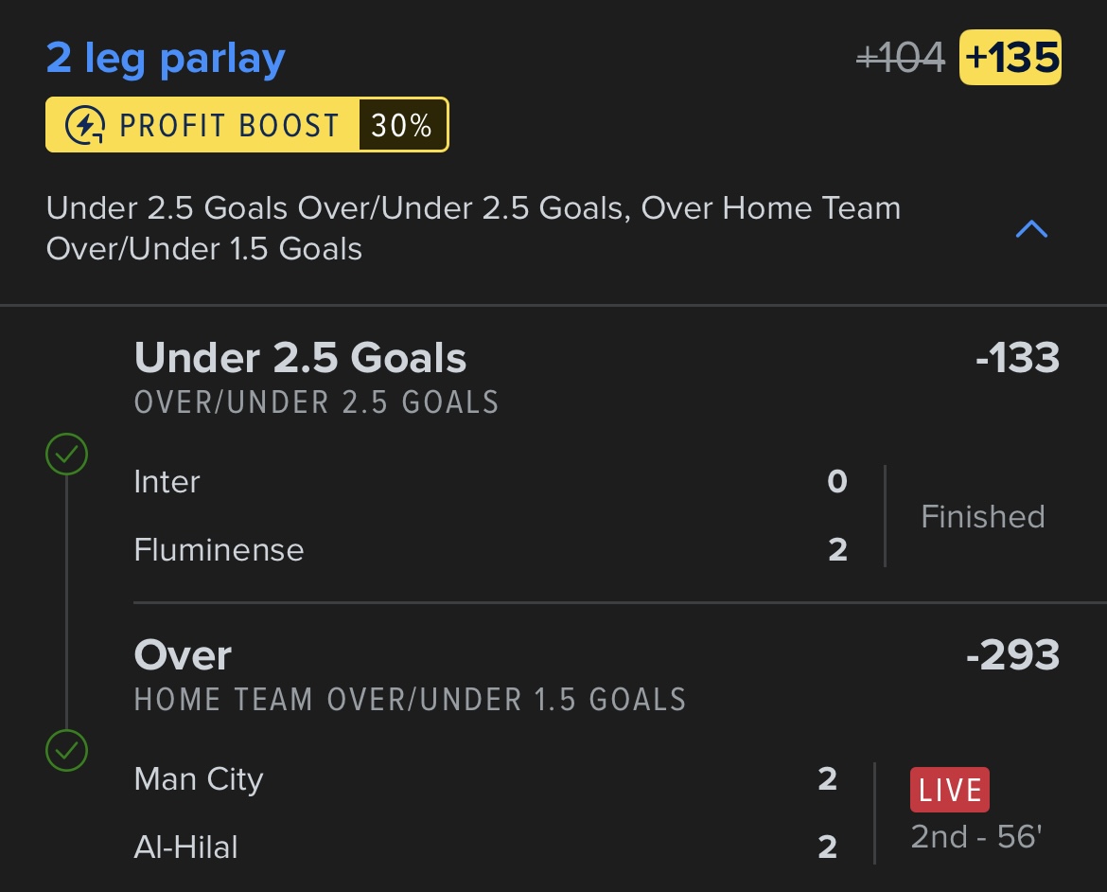Tap the -293 odds value
This screenshot has height=892, width=1107.
pos(1012,655)
